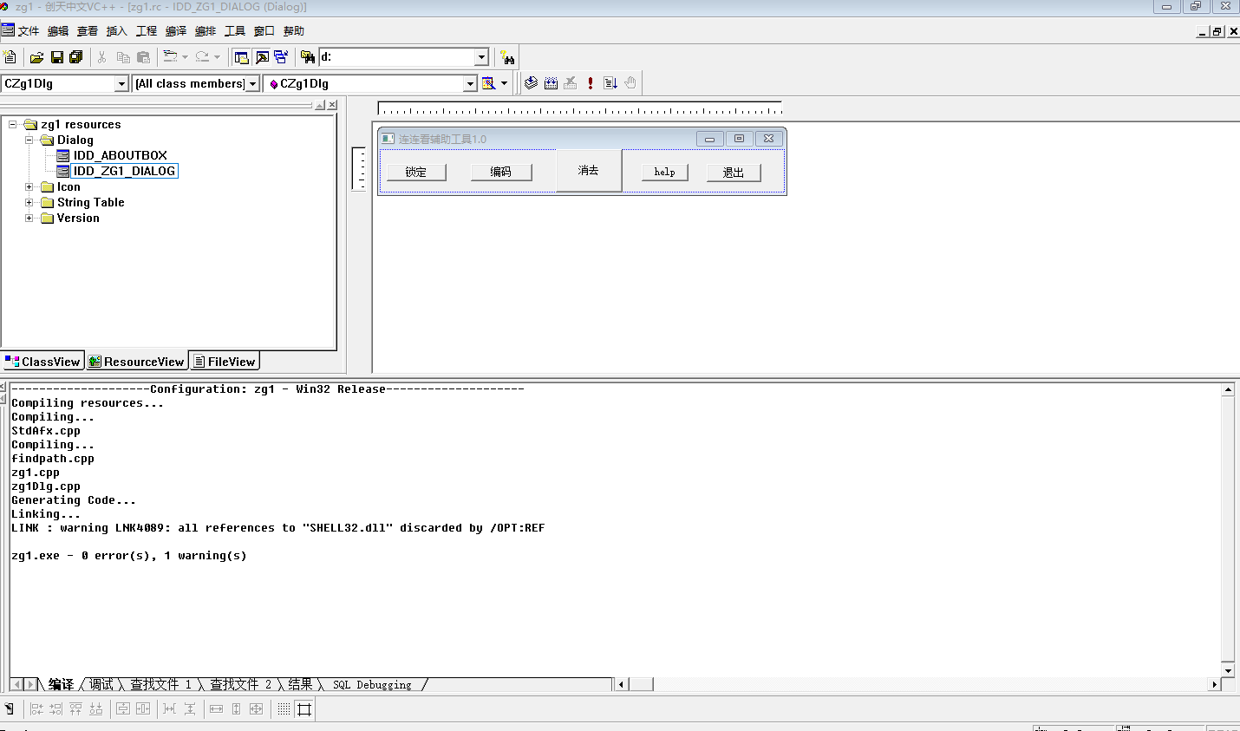Click the Search help icon with question mark
The image size is (1240, 731).
point(507,57)
